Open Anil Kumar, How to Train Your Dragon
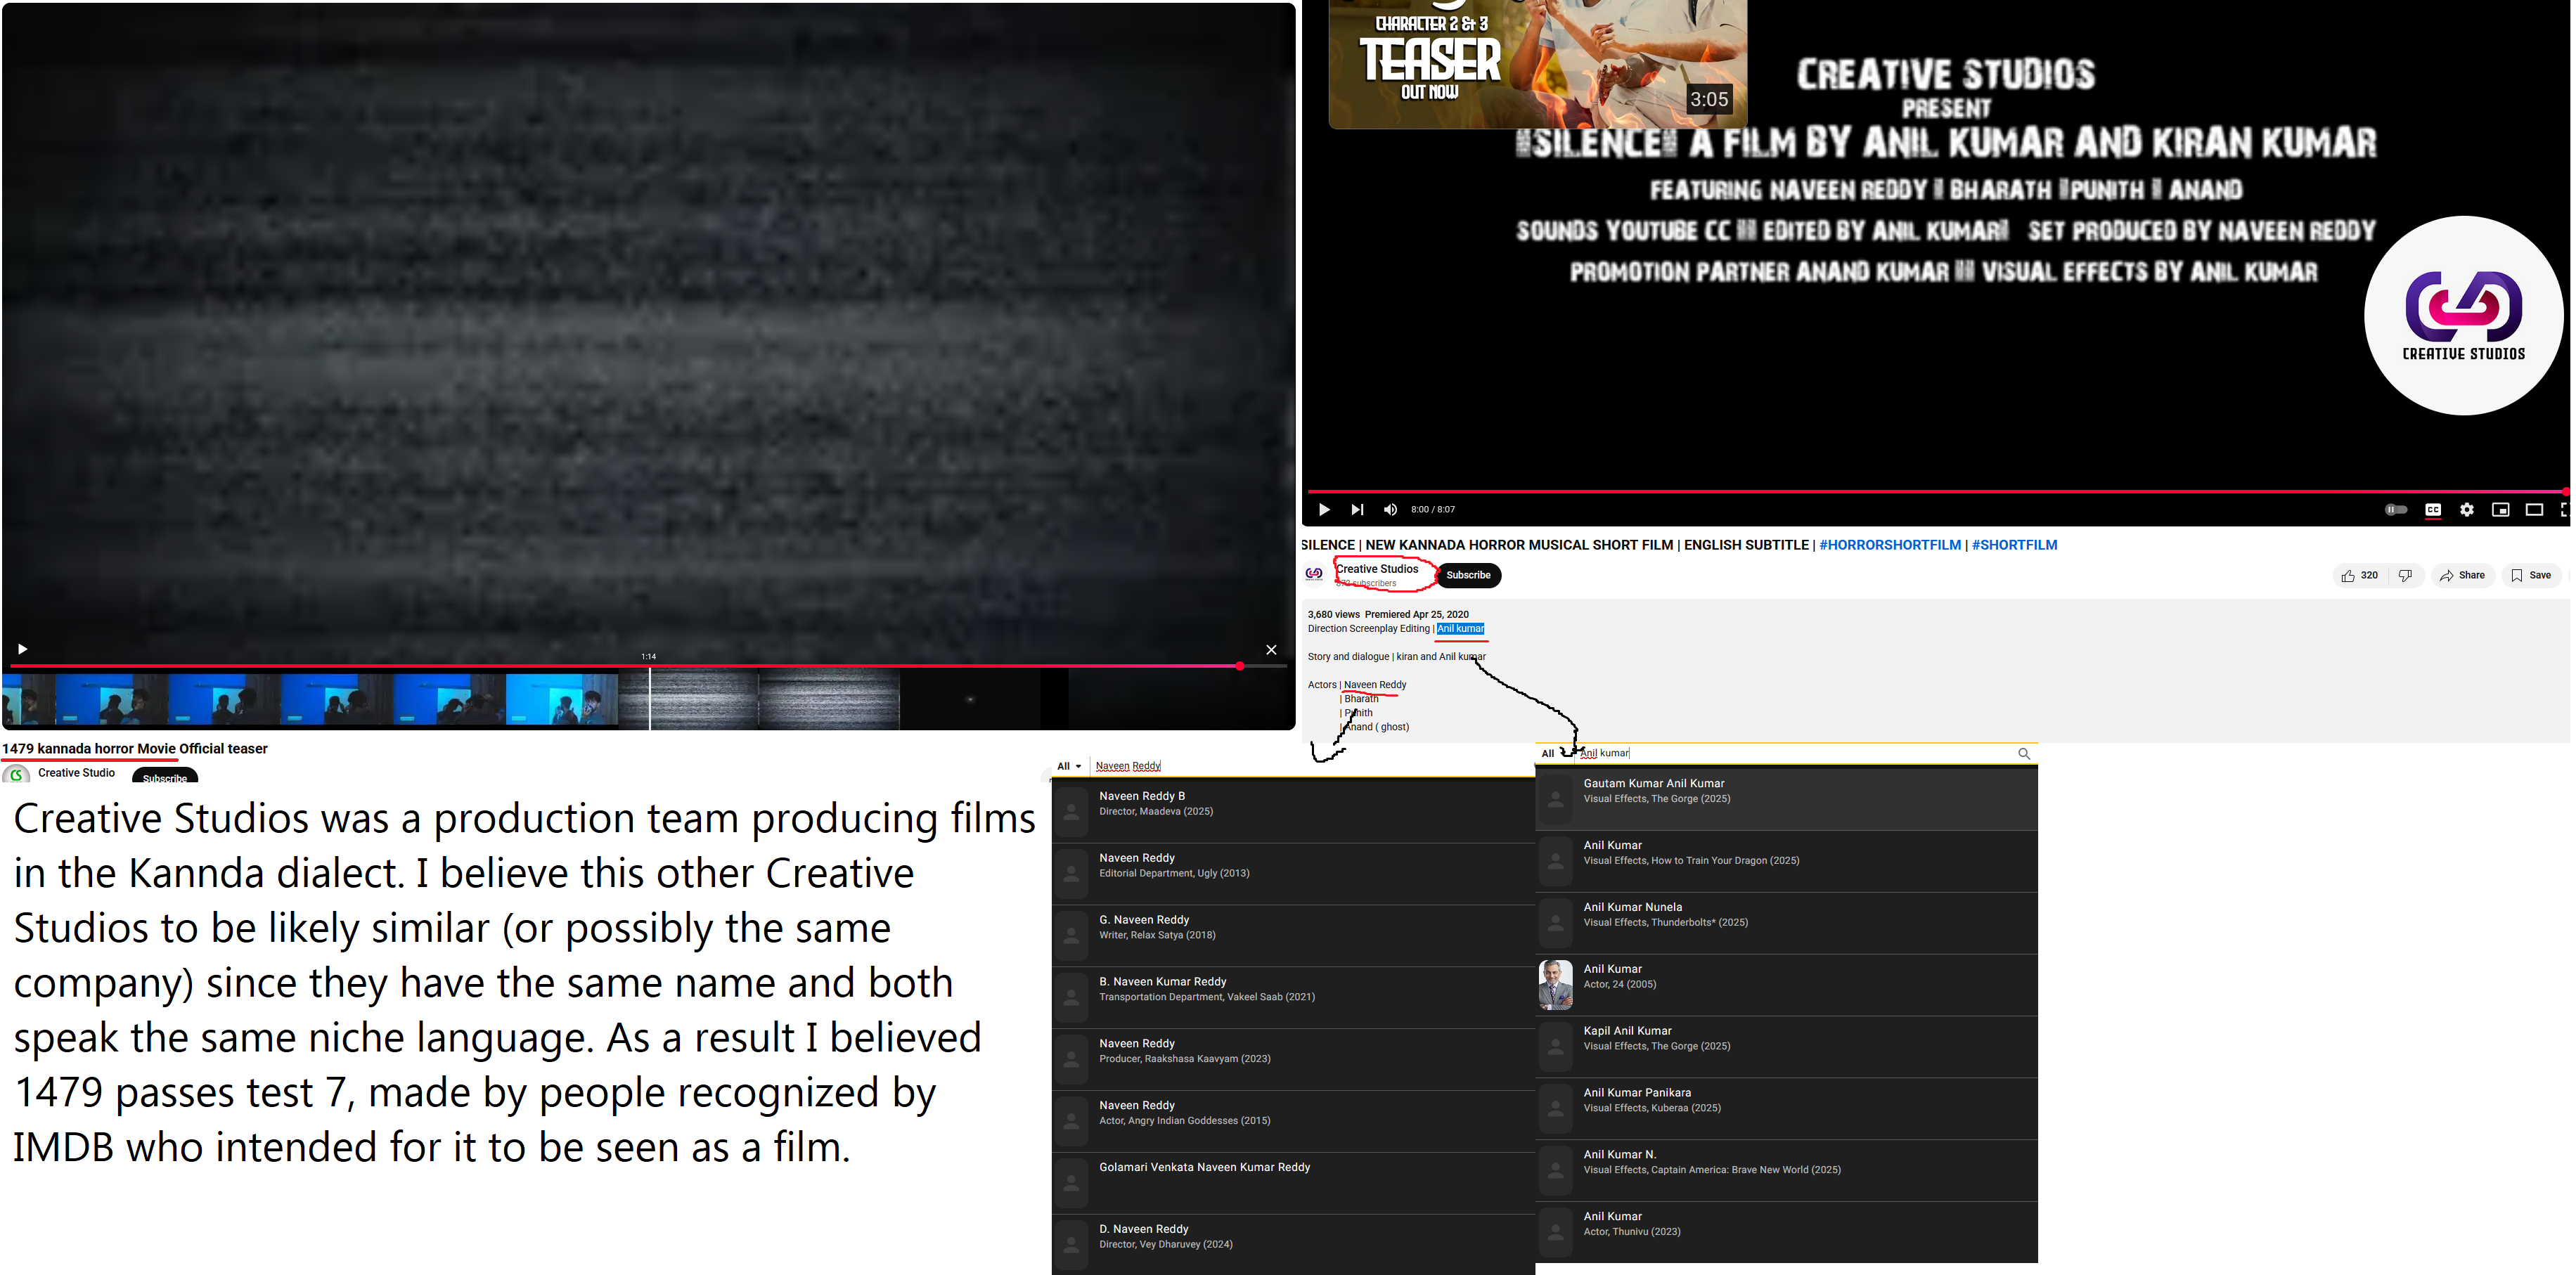The height and width of the screenshot is (1275, 2576). pyautogui.click(x=1786, y=861)
